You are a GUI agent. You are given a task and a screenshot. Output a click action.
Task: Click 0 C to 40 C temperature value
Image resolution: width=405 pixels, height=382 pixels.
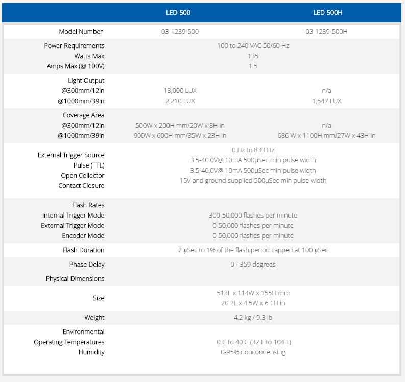(x=254, y=342)
